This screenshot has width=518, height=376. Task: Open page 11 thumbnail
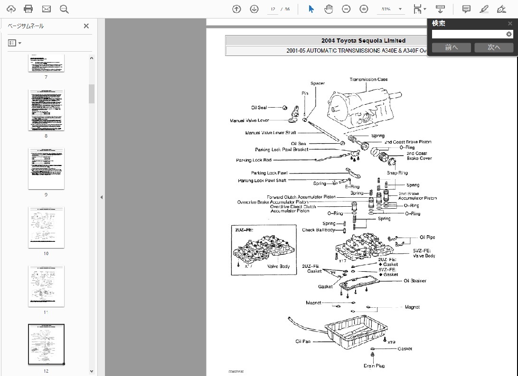click(46, 286)
